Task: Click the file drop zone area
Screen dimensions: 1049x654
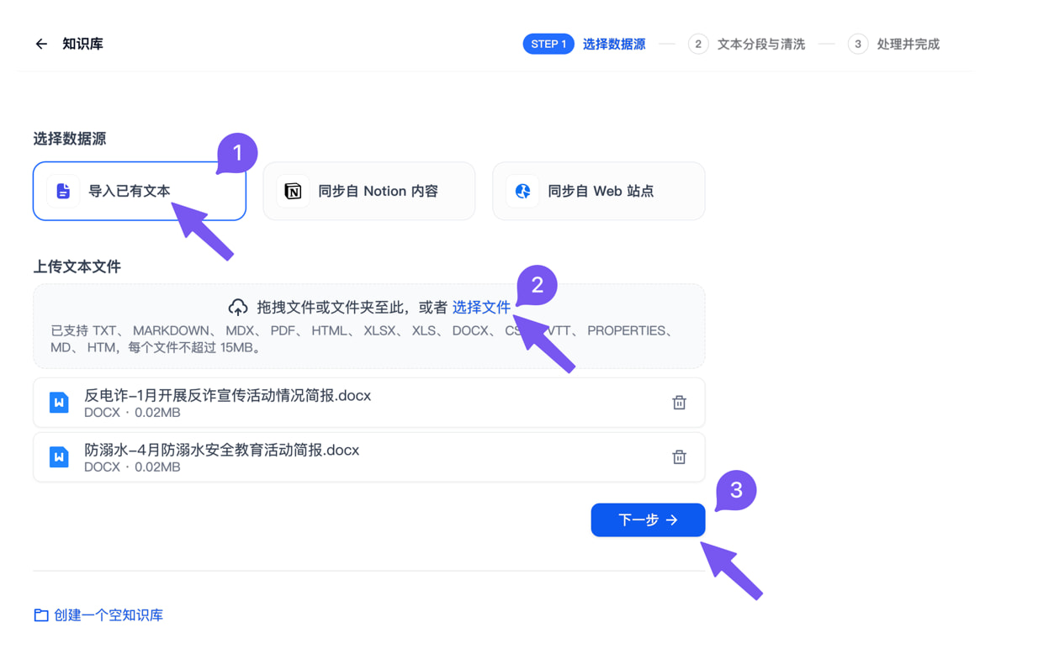Action: (368, 326)
